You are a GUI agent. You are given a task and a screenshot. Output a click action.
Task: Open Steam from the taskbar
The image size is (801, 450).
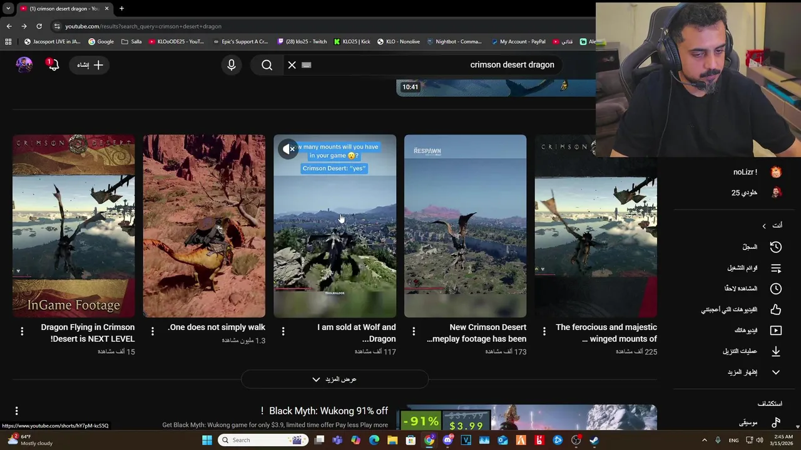594,440
